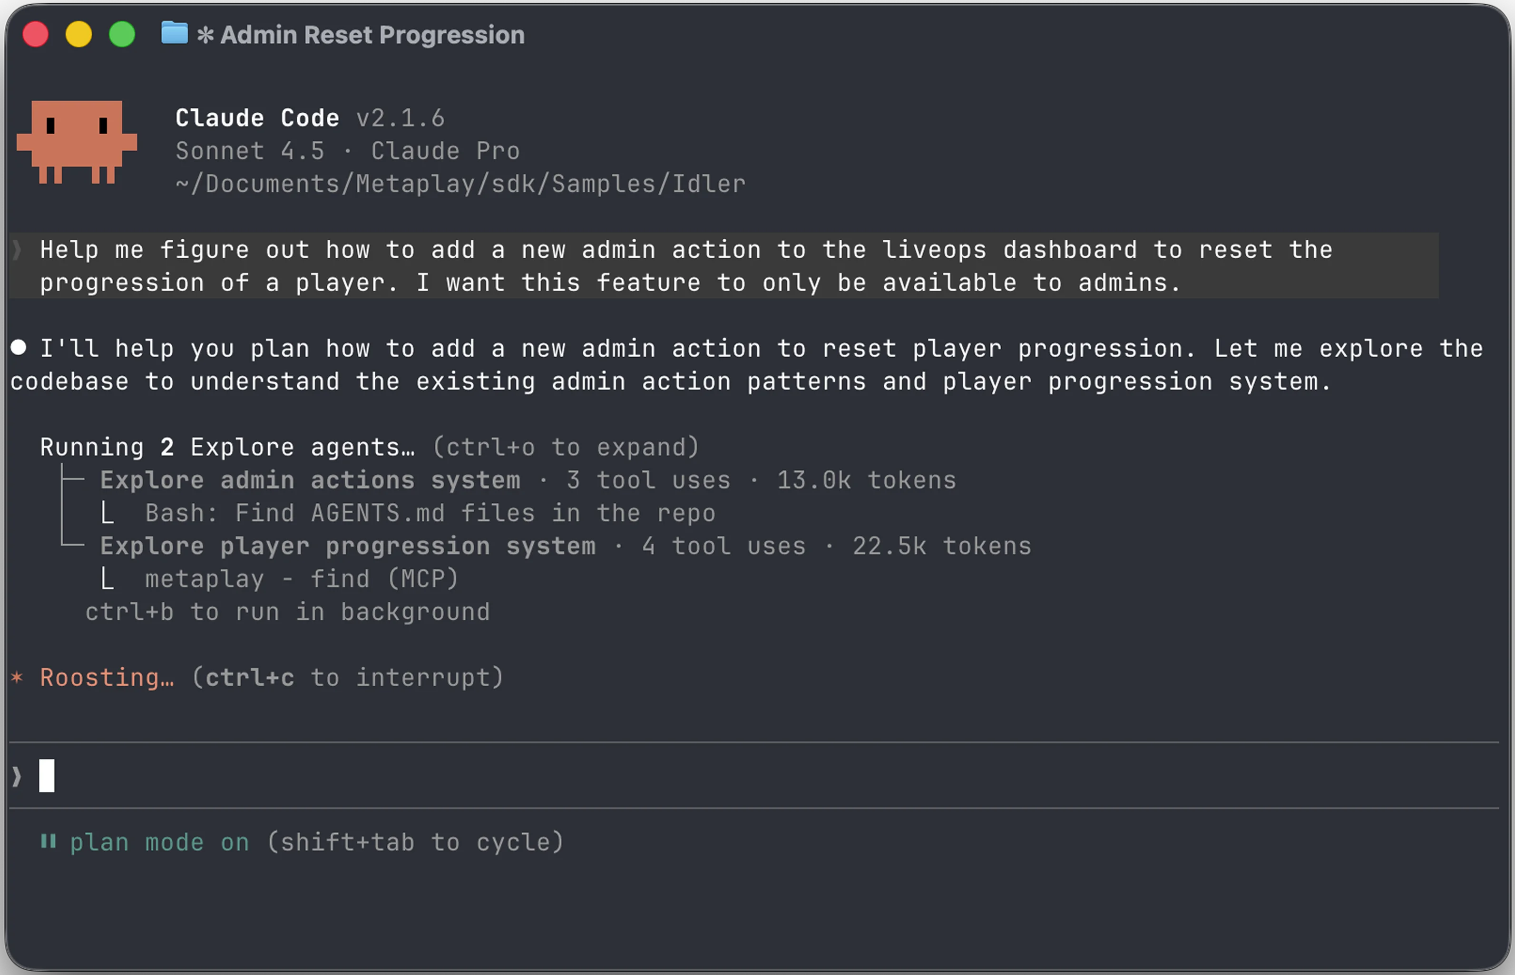The height and width of the screenshot is (975, 1515).
Task: Click the yellow minimize traffic light
Action: click(78, 34)
